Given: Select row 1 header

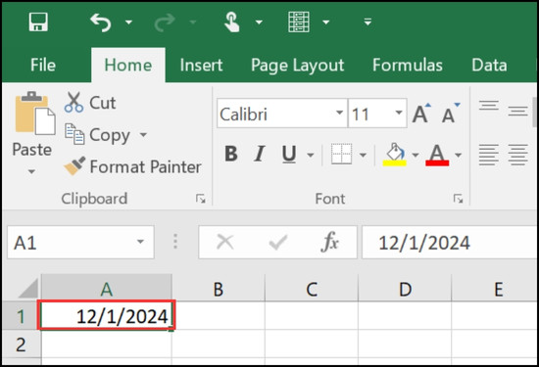Looking at the screenshot, I should pos(21,316).
